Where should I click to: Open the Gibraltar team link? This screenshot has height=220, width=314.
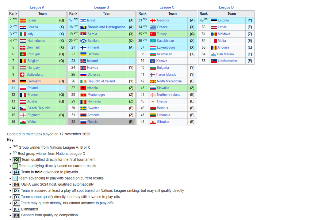click(163, 122)
